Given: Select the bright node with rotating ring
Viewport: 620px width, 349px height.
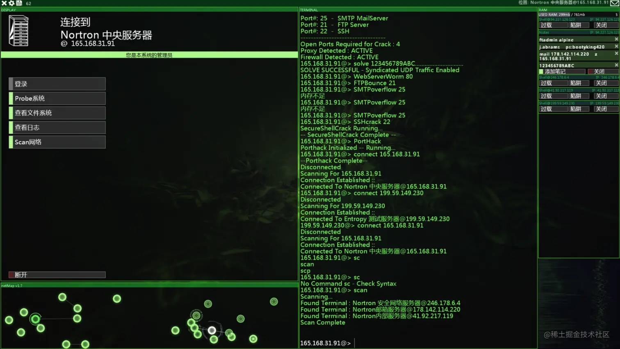Looking at the screenshot, I should coord(35,319).
